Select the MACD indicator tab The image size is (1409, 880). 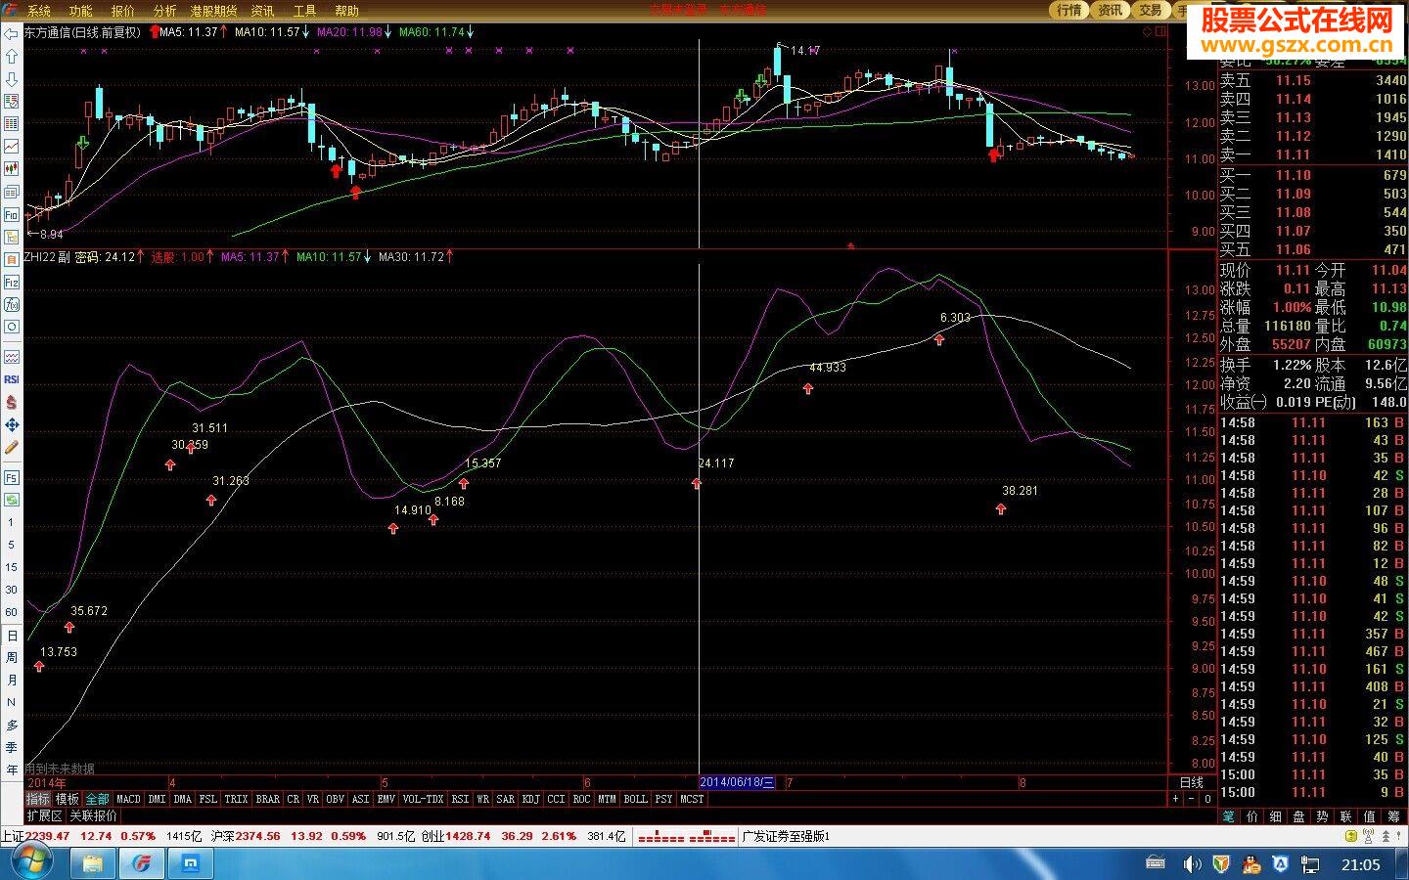click(x=128, y=799)
